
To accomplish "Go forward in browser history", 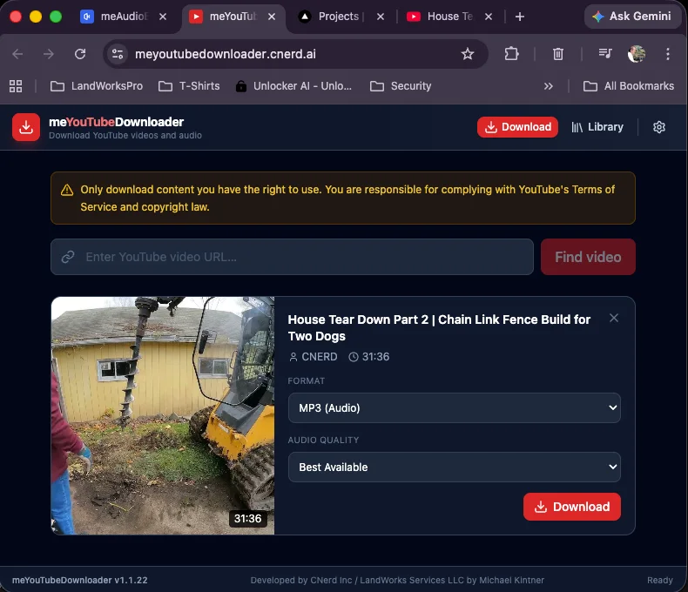I will (49, 54).
